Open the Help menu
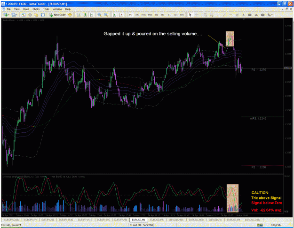The image size is (294, 228). pyautogui.click(x=68, y=9)
